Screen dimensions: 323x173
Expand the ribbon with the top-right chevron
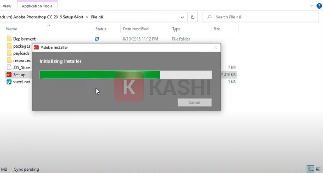[312, 6]
